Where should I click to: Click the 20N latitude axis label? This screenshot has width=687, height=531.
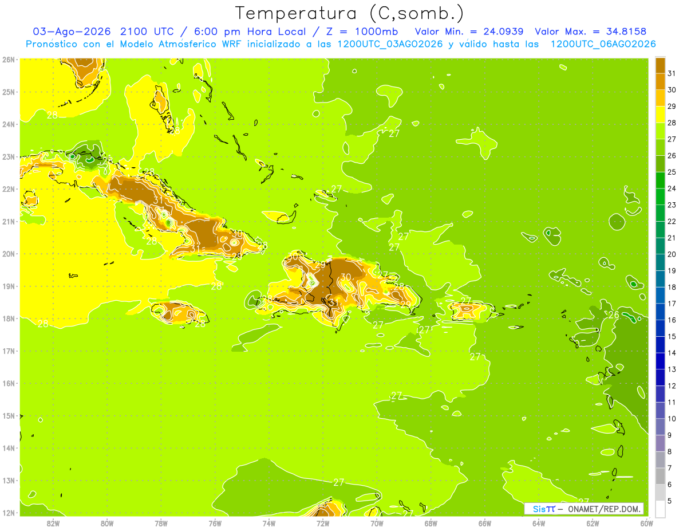[9, 254]
